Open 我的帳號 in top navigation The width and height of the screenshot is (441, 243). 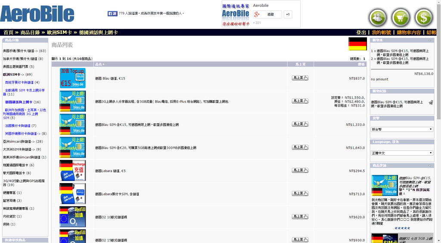pyautogui.click(x=382, y=32)
